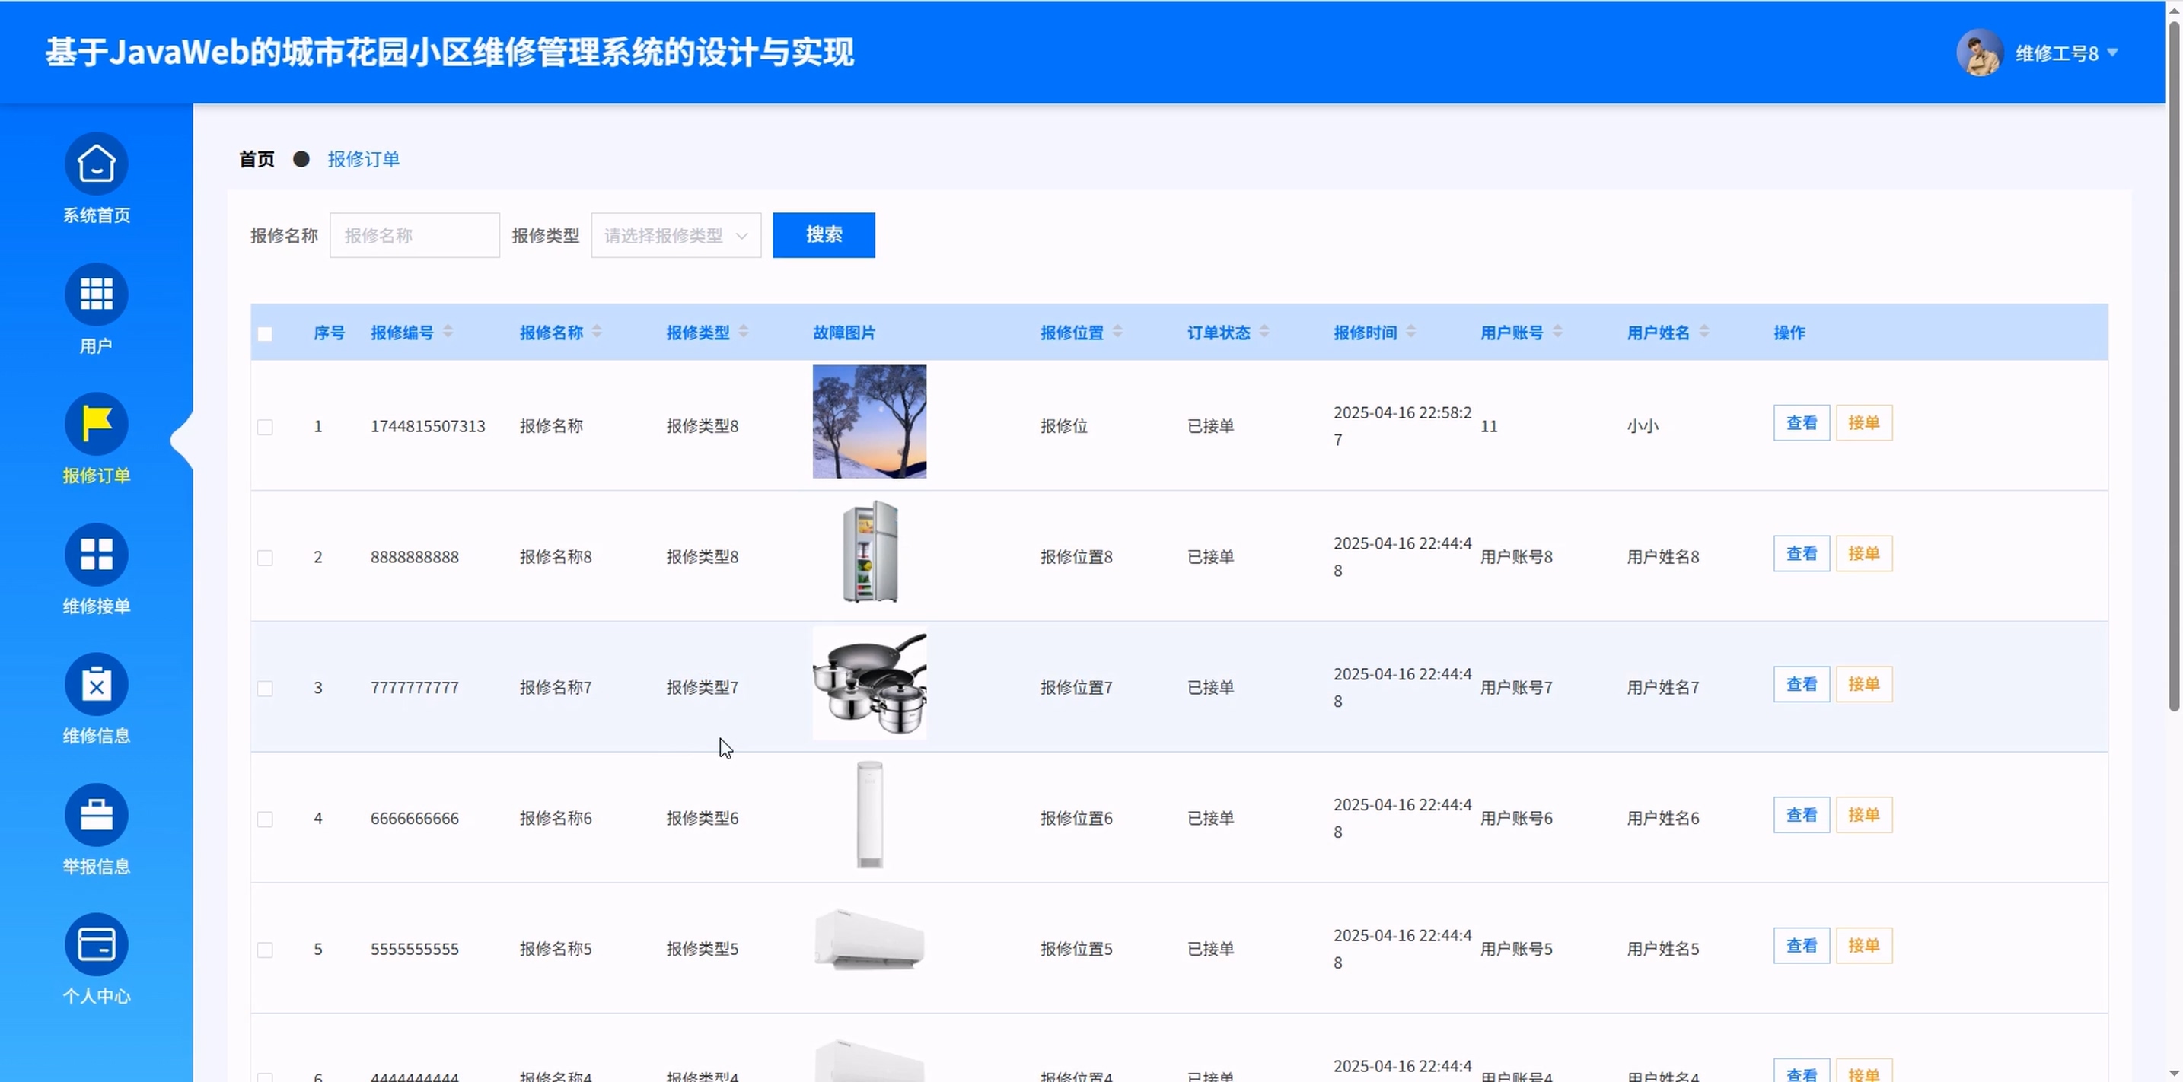Select the 报修订单 flag icon
The image size is (2183, 1082).
97,424
